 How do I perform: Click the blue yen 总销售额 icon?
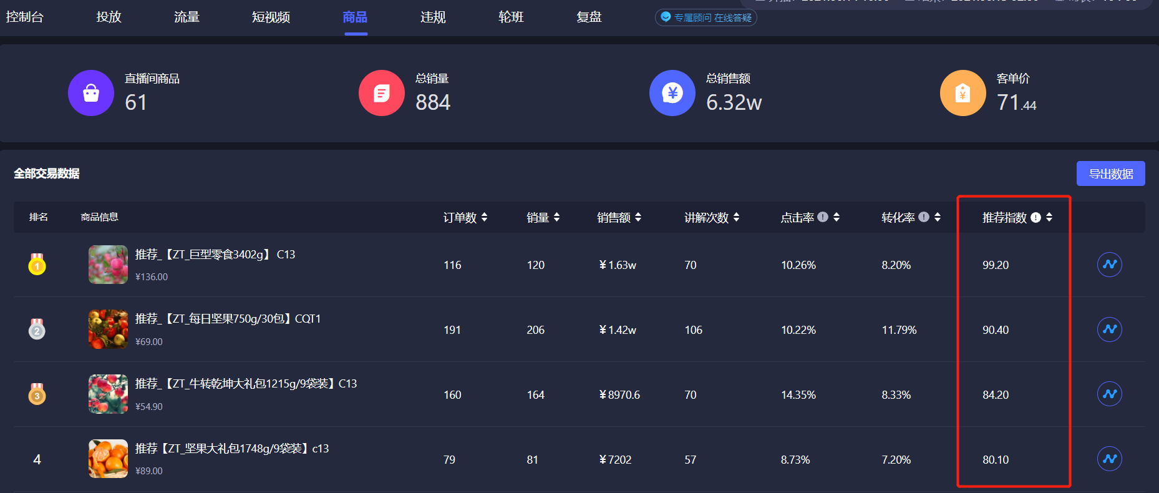pos(672,93)
